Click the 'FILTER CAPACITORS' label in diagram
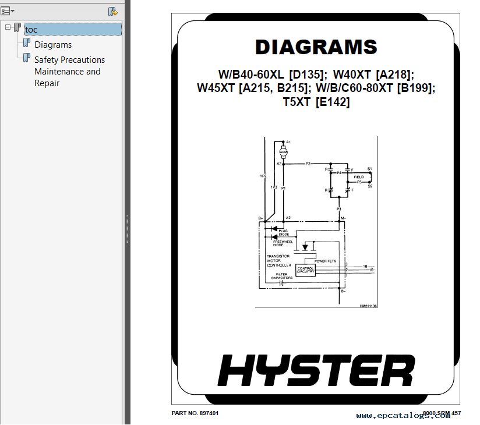This screenshot has height=425, width=480. (x=281, y=276)
